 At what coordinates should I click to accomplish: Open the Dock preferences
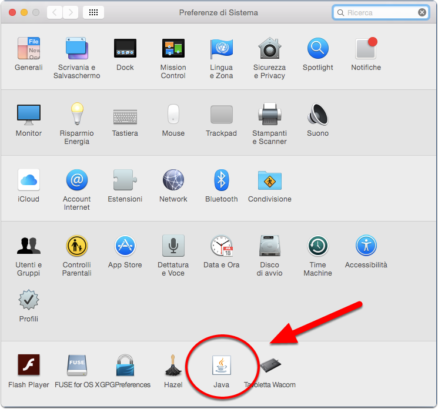[x=125, y=48]
